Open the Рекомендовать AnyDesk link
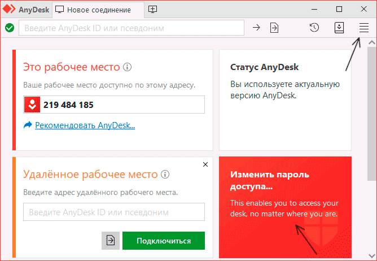 pos(85,125)
